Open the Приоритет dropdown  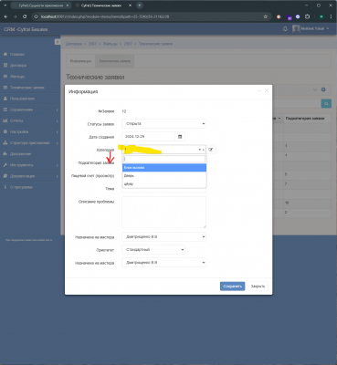pos(153,250)
